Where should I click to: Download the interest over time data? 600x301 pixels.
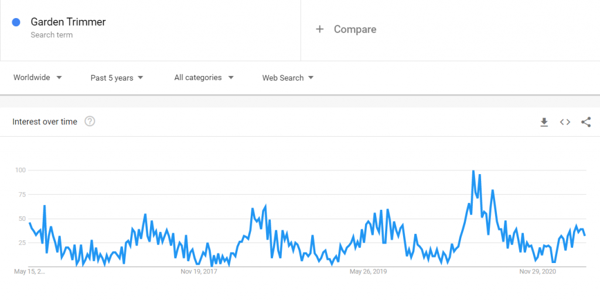coord(544,122)
